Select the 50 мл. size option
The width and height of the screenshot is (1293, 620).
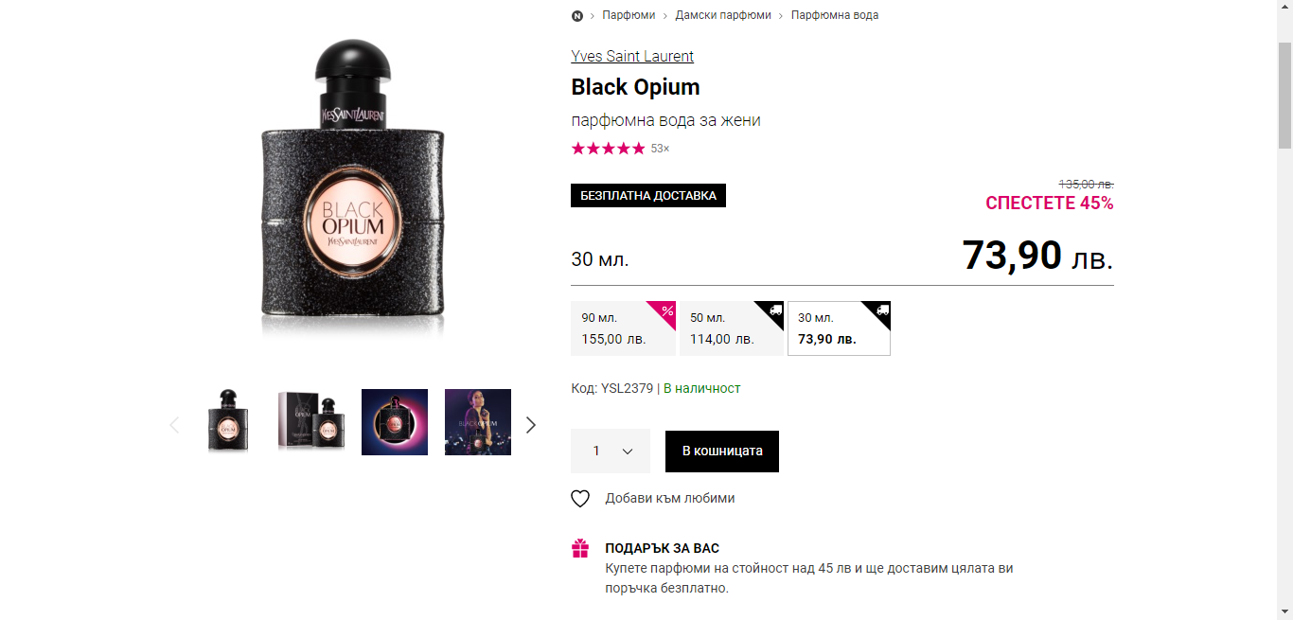(x=731, y=328)
